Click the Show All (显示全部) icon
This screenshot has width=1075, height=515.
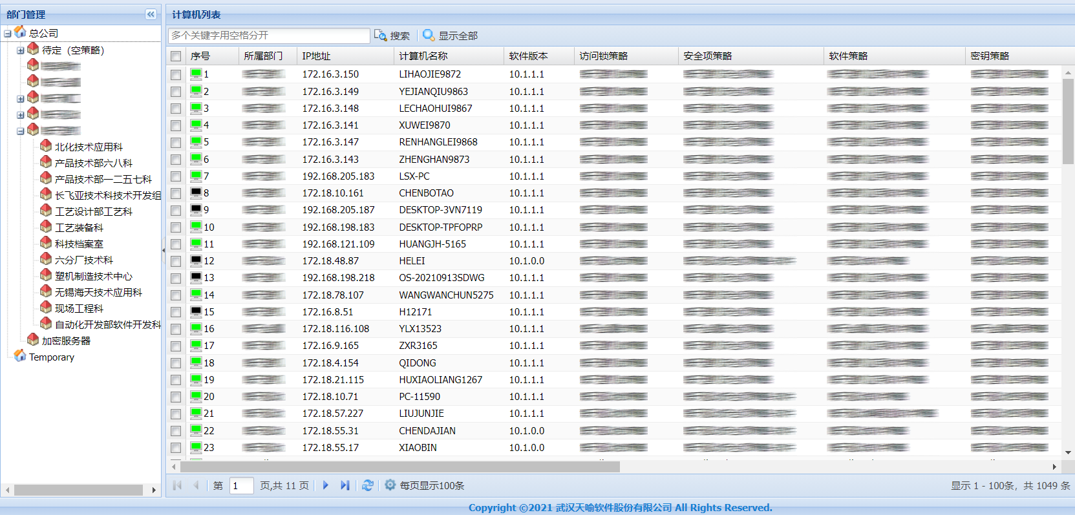point(429,35)
